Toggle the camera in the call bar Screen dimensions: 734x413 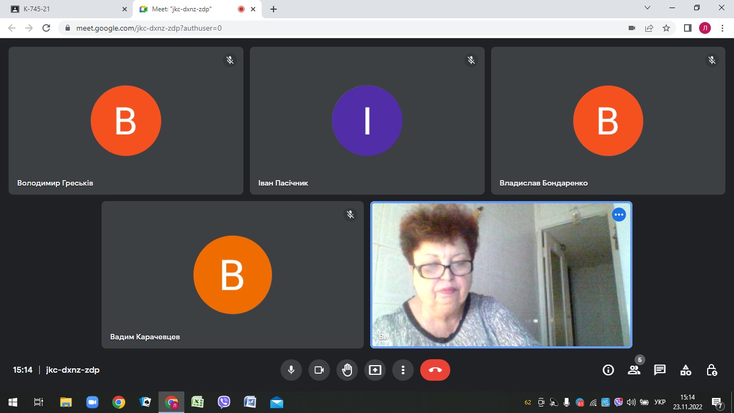coord(319,370)
